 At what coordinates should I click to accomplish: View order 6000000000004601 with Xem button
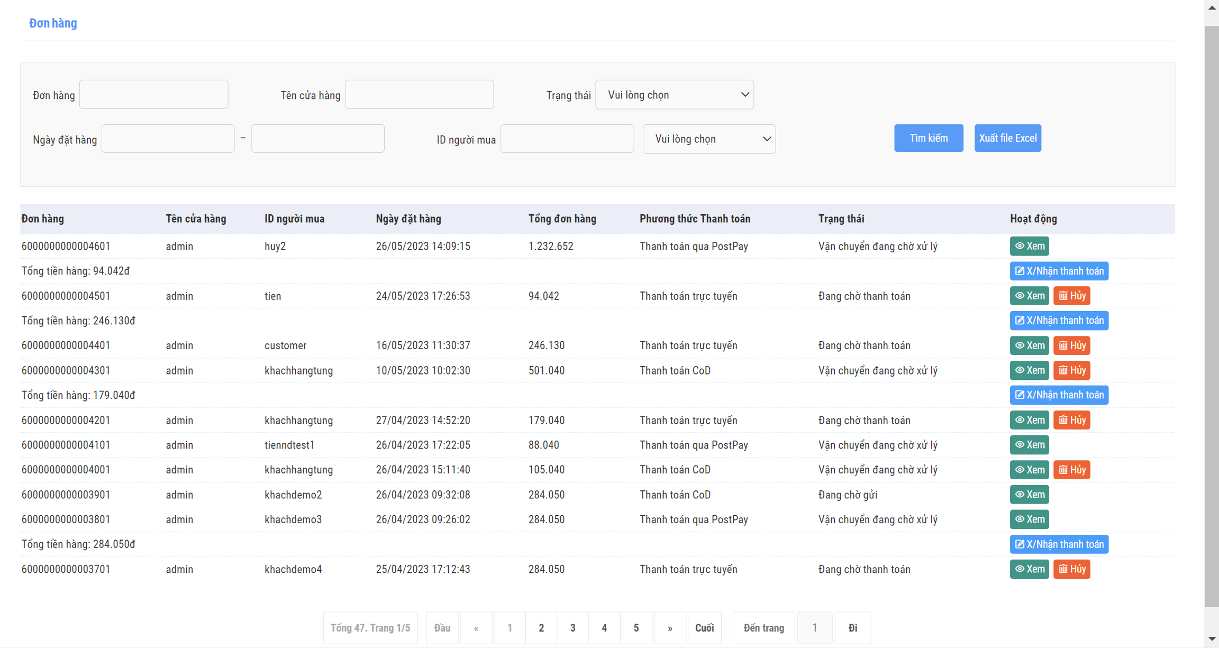tap(1029, 246)
